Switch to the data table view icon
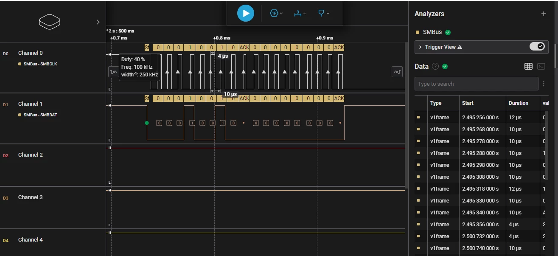Image resolution: width=558 pixels, height=256 pixels. (x=528, y=66)
